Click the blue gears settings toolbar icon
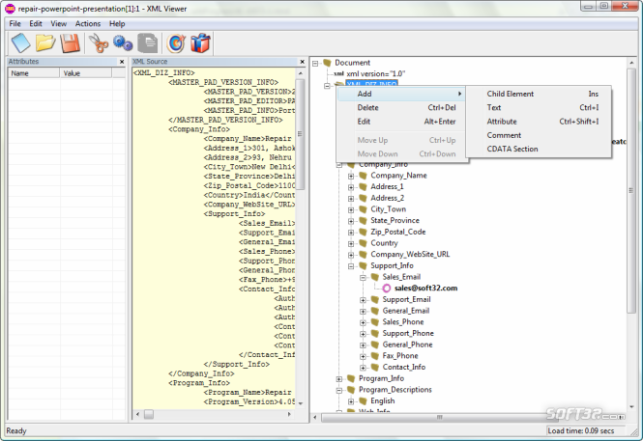 click(x=123, y=43)
